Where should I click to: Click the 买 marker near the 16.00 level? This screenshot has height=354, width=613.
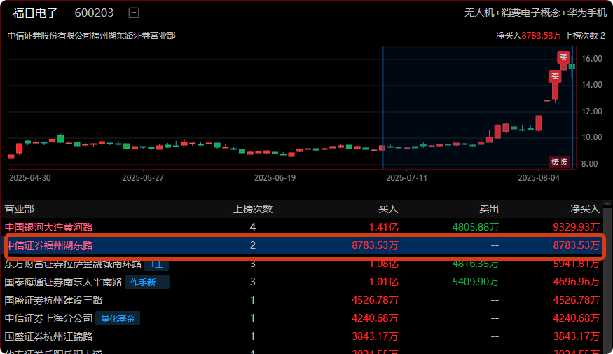click(x=563, y=57)
